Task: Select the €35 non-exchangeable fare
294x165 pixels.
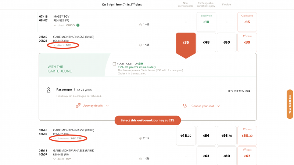Action: click(186, 43)
